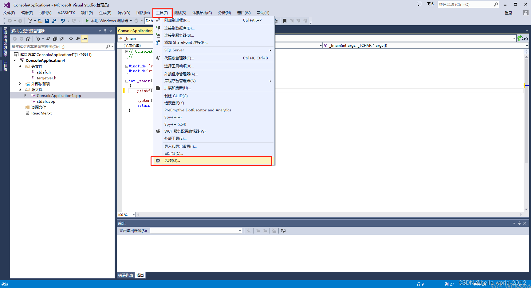Open the debug target dropdown arrow

coord(131,21)
